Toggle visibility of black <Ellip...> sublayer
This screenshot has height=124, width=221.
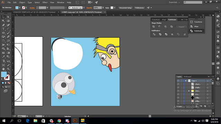pyautogui.click(x=178, y=97)
